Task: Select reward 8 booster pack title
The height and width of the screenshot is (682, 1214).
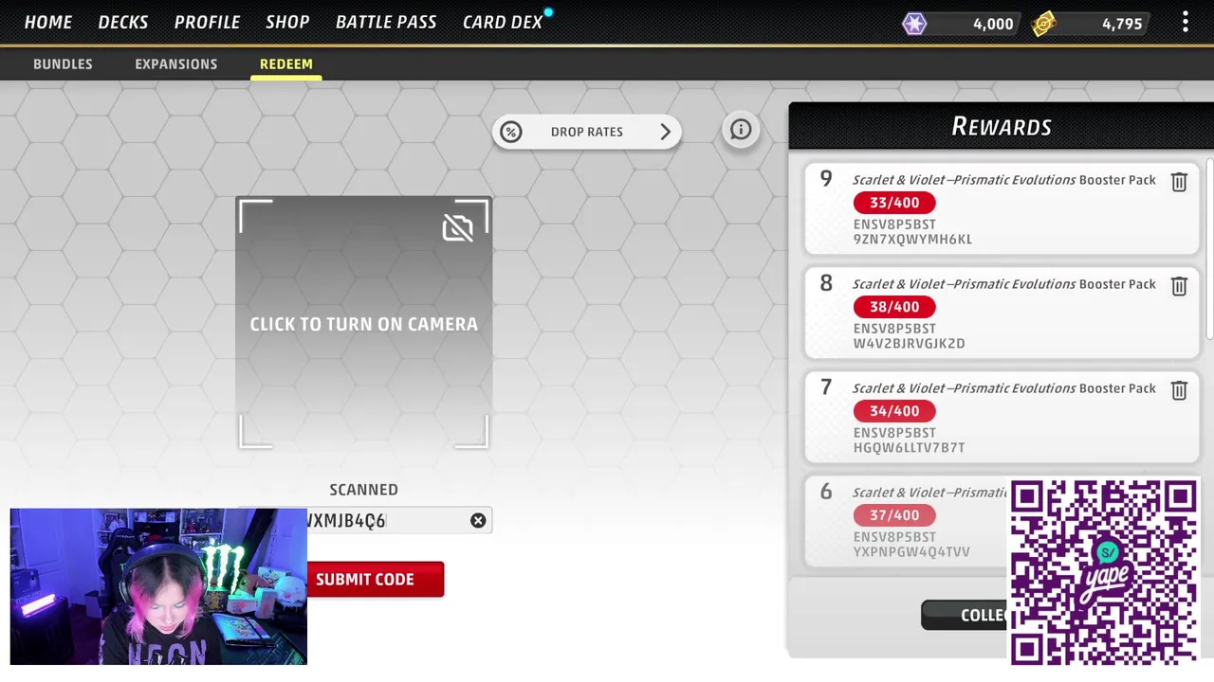Action: pyautogui.click(x=1003, y=284)
